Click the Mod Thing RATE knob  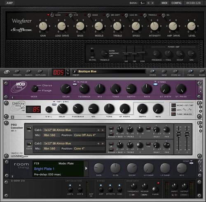pyautogui.click(x=147, y=89)
